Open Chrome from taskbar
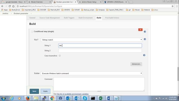The width and height of the screenshot is (179, 101). (x=52, y=98)
